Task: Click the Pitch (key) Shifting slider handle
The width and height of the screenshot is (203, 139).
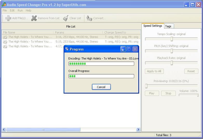Action: pyautogui.click(x=172, y=51)
